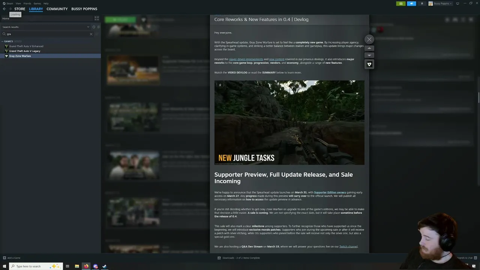Viewport: 480px width, 270px height.
Task: Enter Big Picture mode via monitor icon
Action: (x=457, y=3)
